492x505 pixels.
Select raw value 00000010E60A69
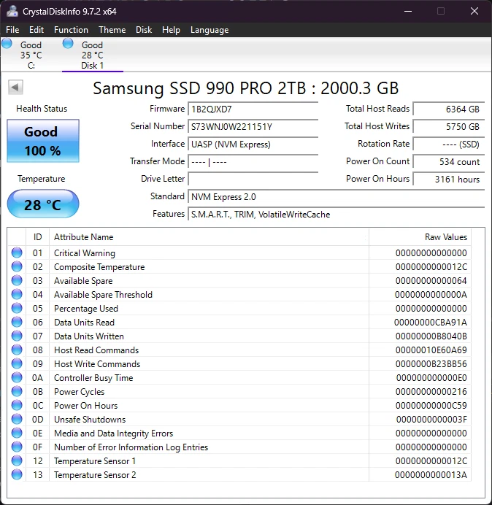point(431,350)
